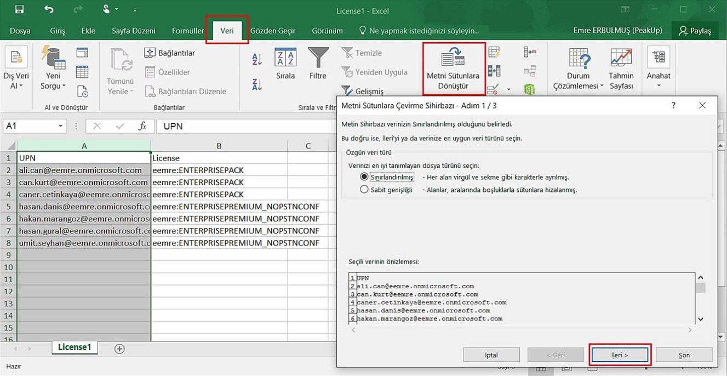Screen dimensions: 727x376
Task: Undo the last action
Action: coord(49,9)
